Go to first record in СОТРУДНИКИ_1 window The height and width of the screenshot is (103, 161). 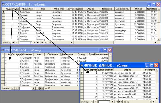(13, 42)
